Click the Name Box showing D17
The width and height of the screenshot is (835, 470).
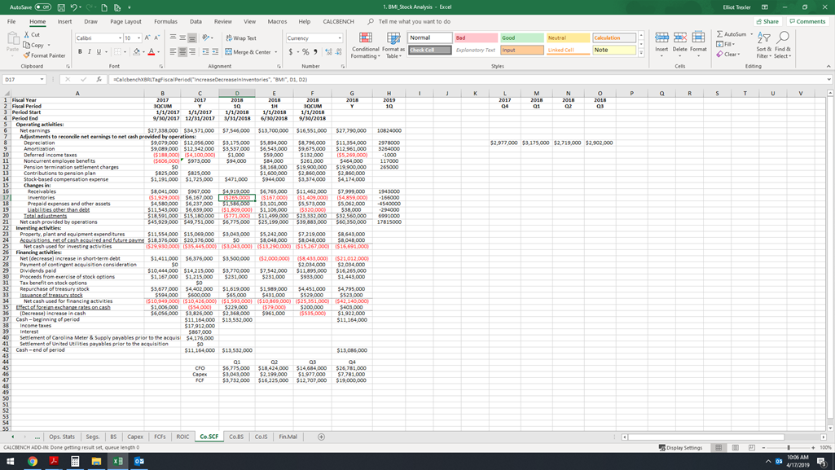[x=24, y=79]
